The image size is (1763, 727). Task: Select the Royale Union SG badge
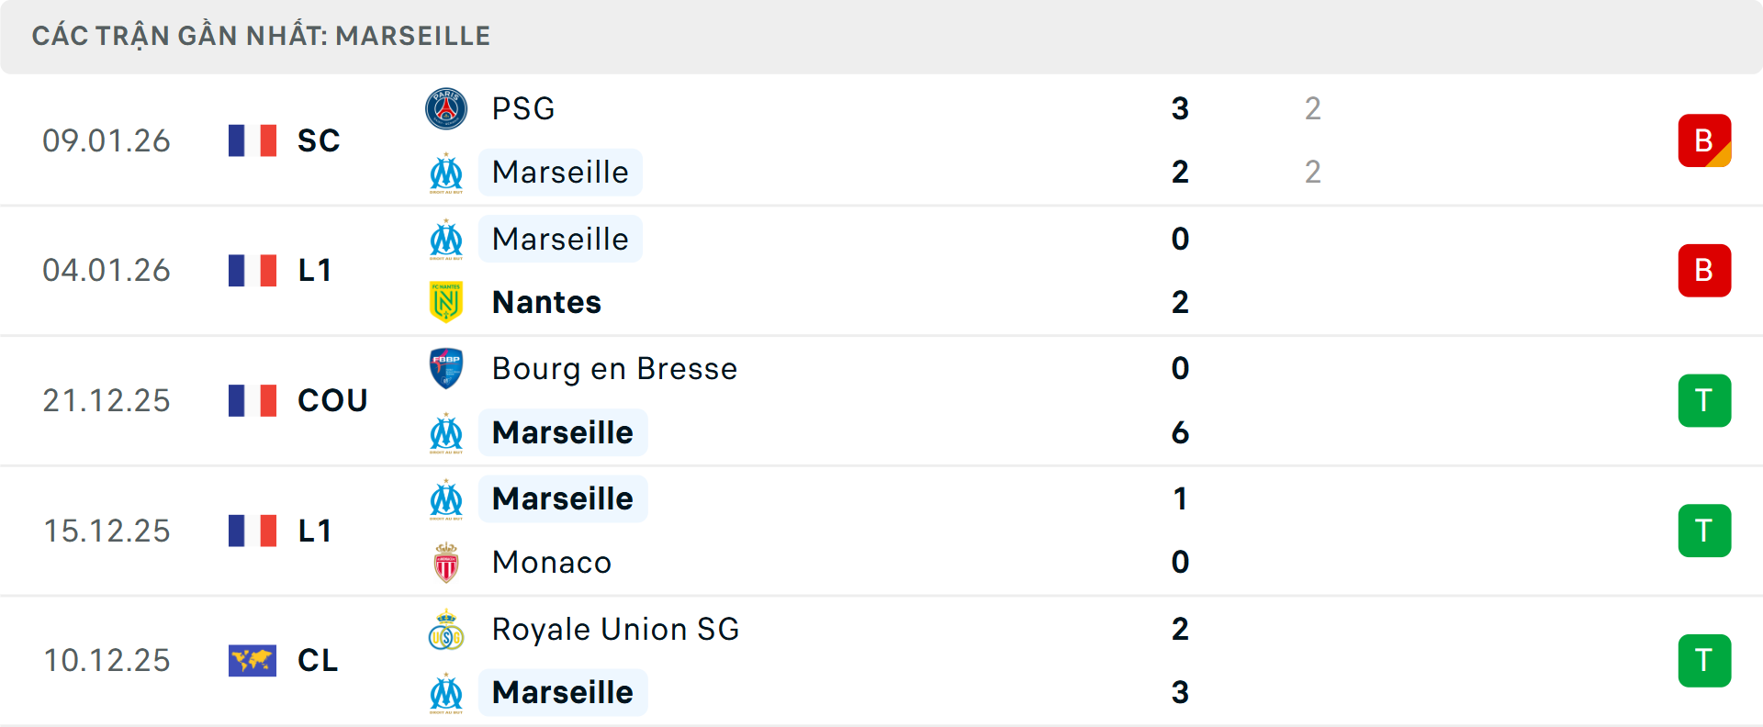(x=447, y=630)
